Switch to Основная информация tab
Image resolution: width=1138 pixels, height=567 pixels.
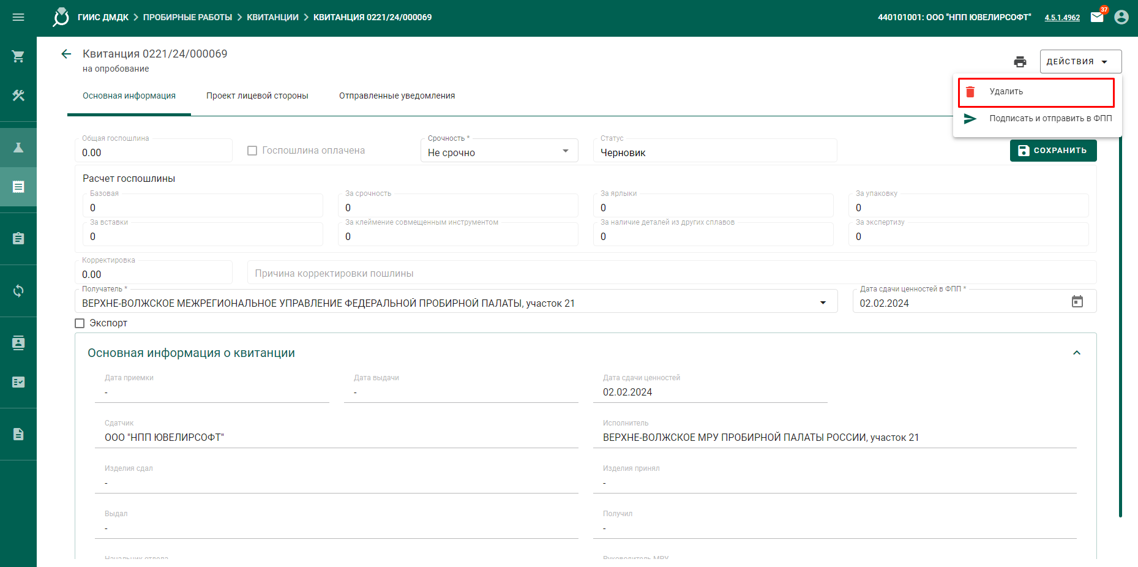click(129, 96)
